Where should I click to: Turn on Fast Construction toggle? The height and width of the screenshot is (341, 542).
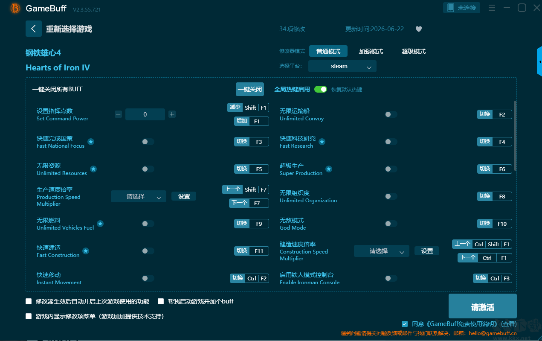148,251
